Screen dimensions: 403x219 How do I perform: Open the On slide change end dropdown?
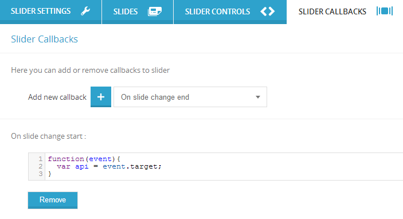(x=190, y=97)
